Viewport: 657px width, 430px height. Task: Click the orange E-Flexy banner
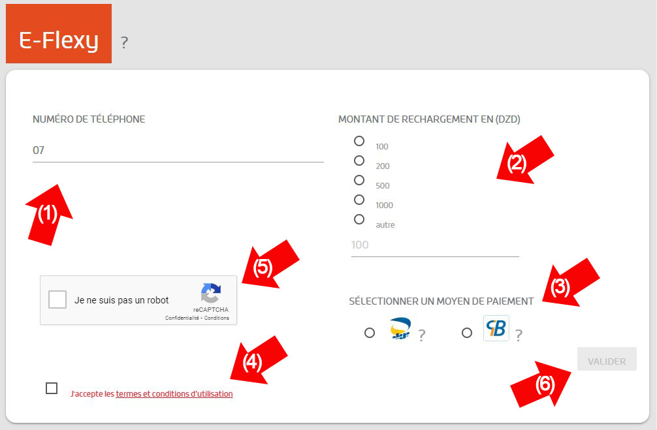pos(58,33)
